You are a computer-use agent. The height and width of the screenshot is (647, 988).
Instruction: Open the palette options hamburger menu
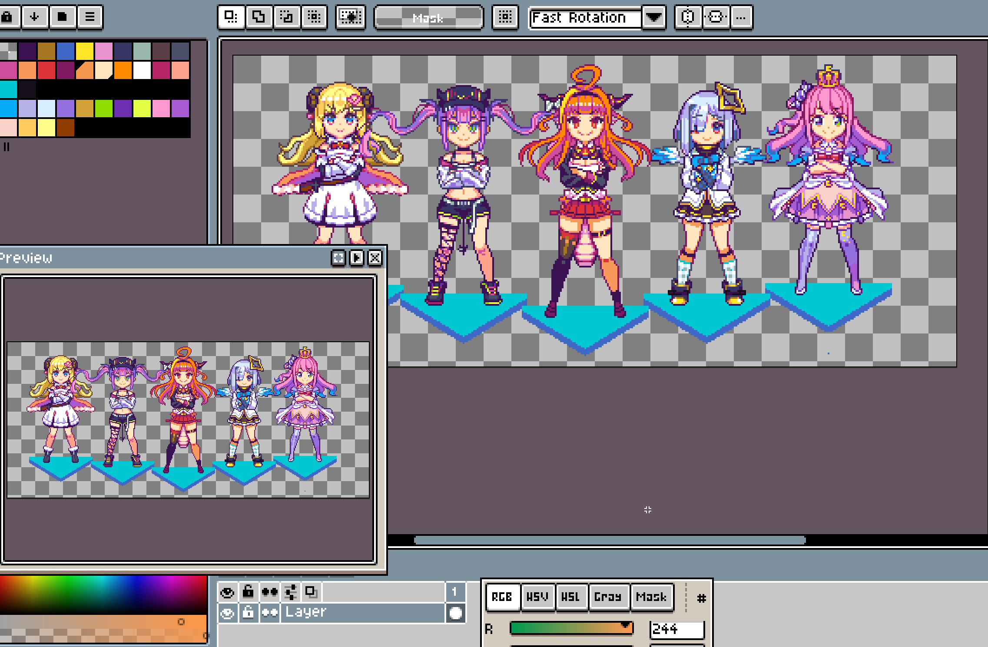pos(90,17)
